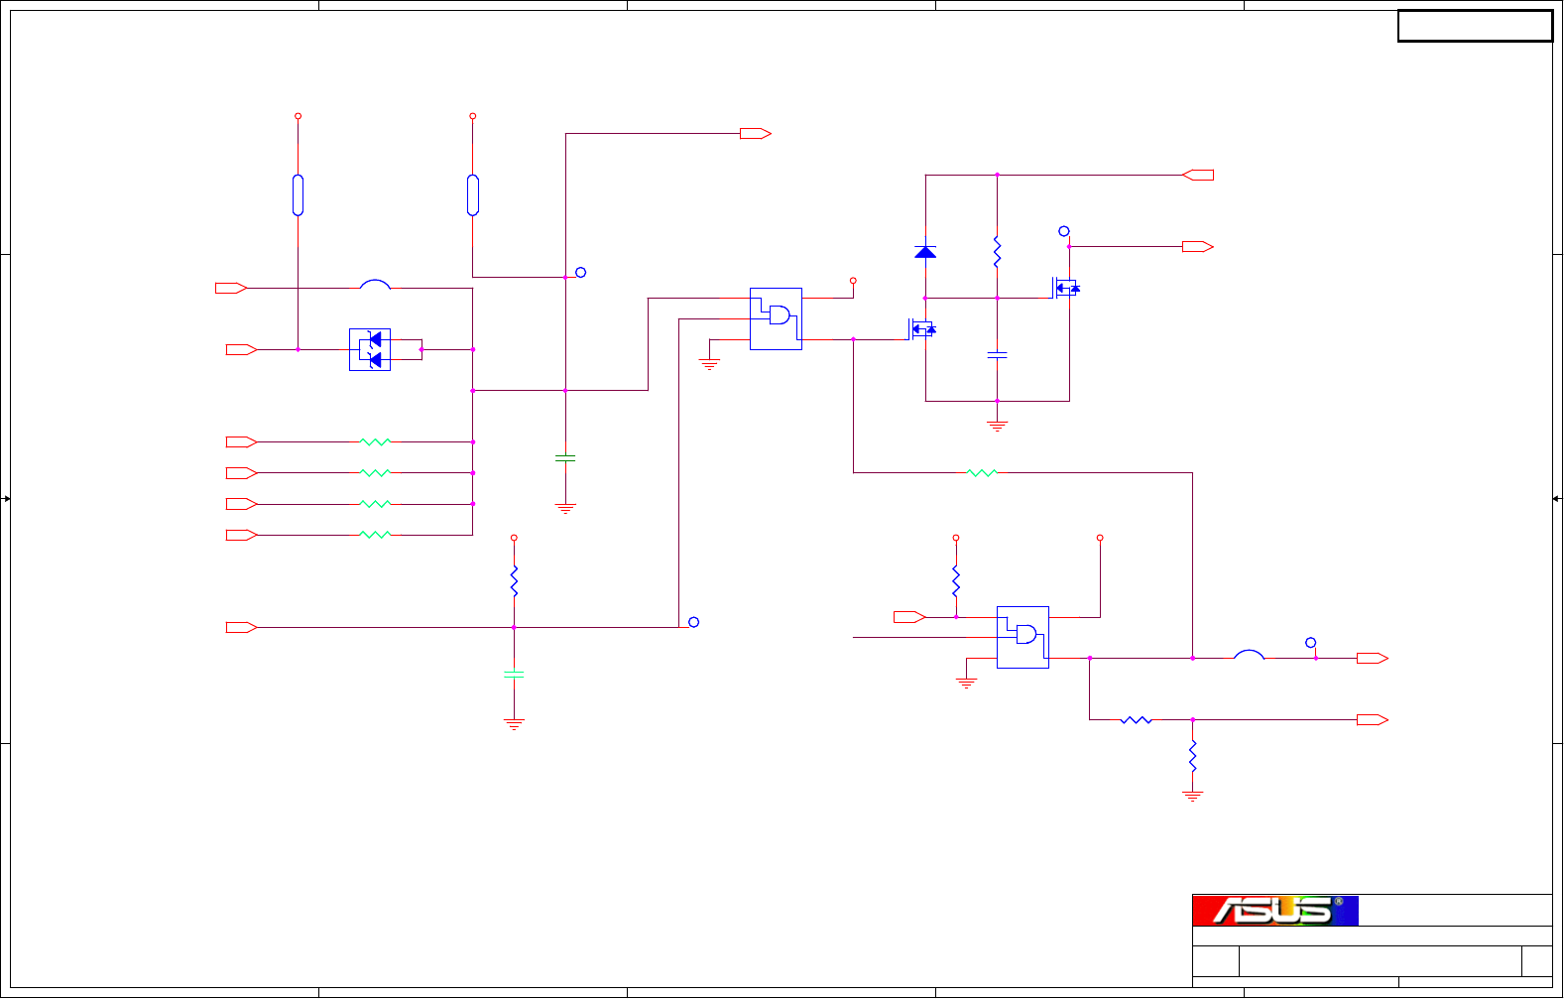
Task: Click the test point circle near the right jumper arc
Action: point(1311,643)
